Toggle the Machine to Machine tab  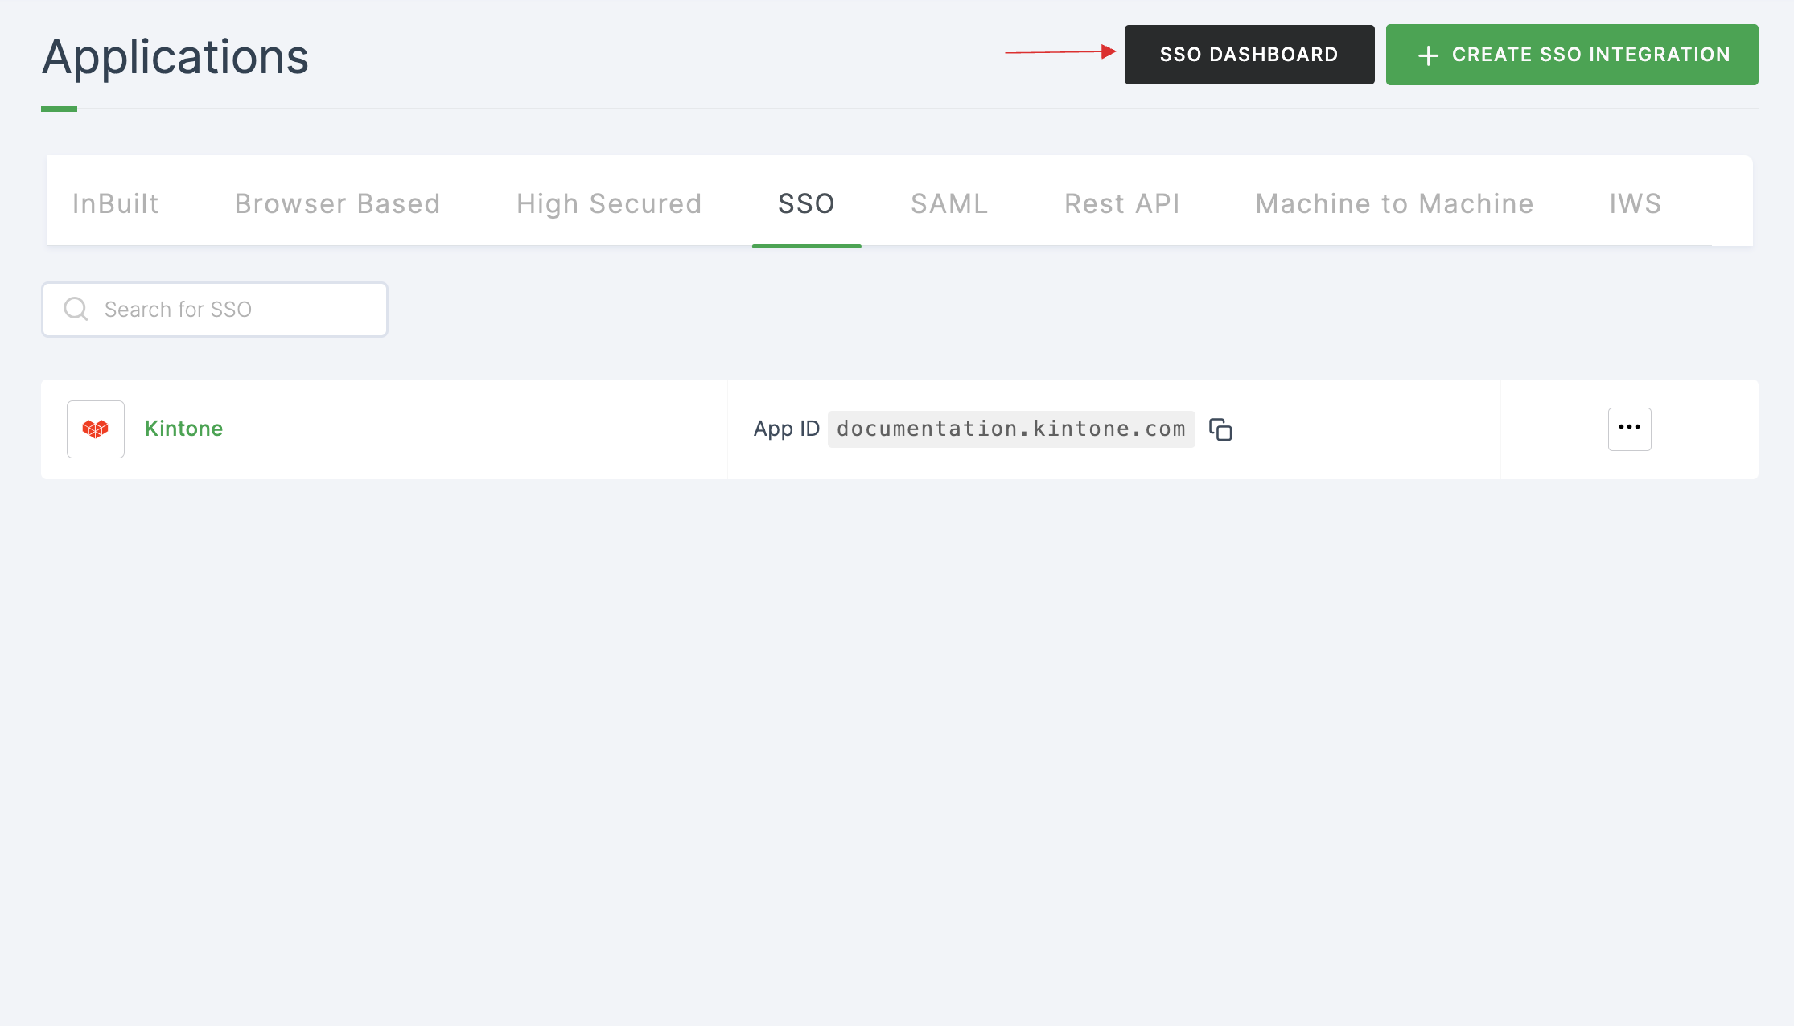pos(1393,202)
